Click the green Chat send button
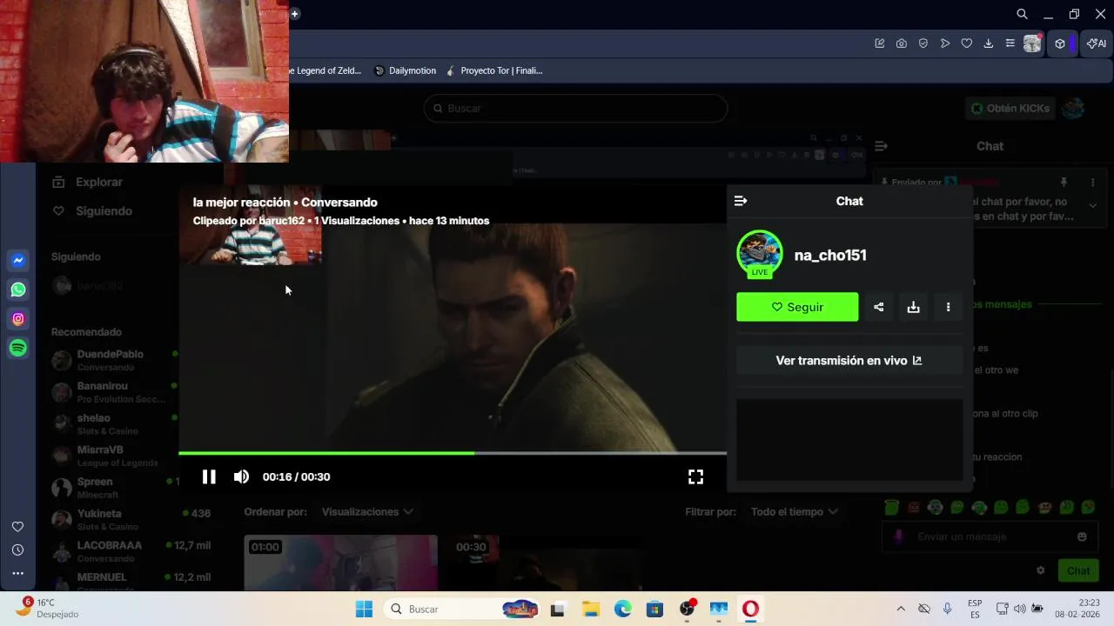 click(x=1078, y=570)
